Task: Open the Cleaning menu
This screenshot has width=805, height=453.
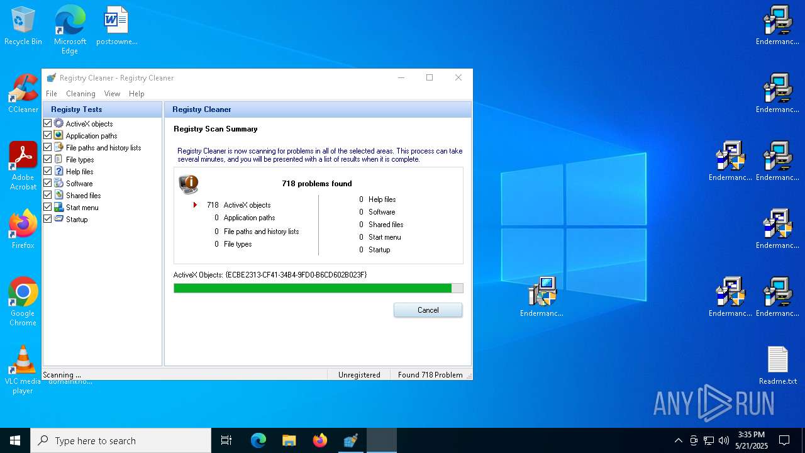Action: (x=81, y=94)
